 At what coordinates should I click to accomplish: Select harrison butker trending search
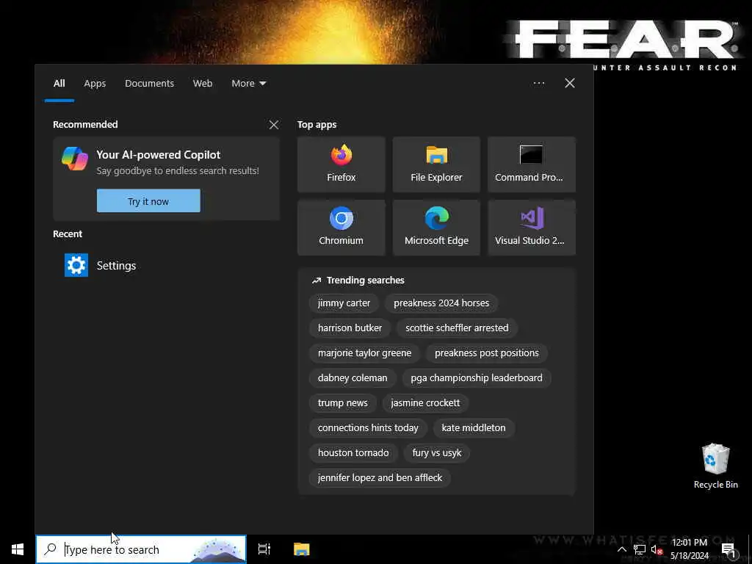coord(350,328)
